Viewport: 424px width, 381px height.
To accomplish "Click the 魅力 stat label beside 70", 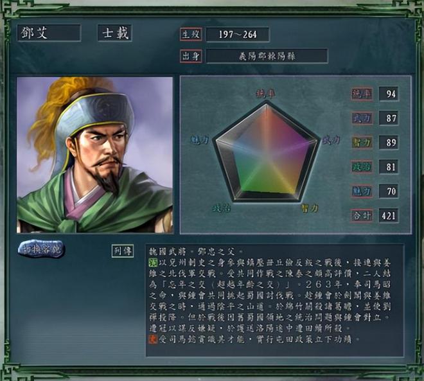I will (362, 191).
